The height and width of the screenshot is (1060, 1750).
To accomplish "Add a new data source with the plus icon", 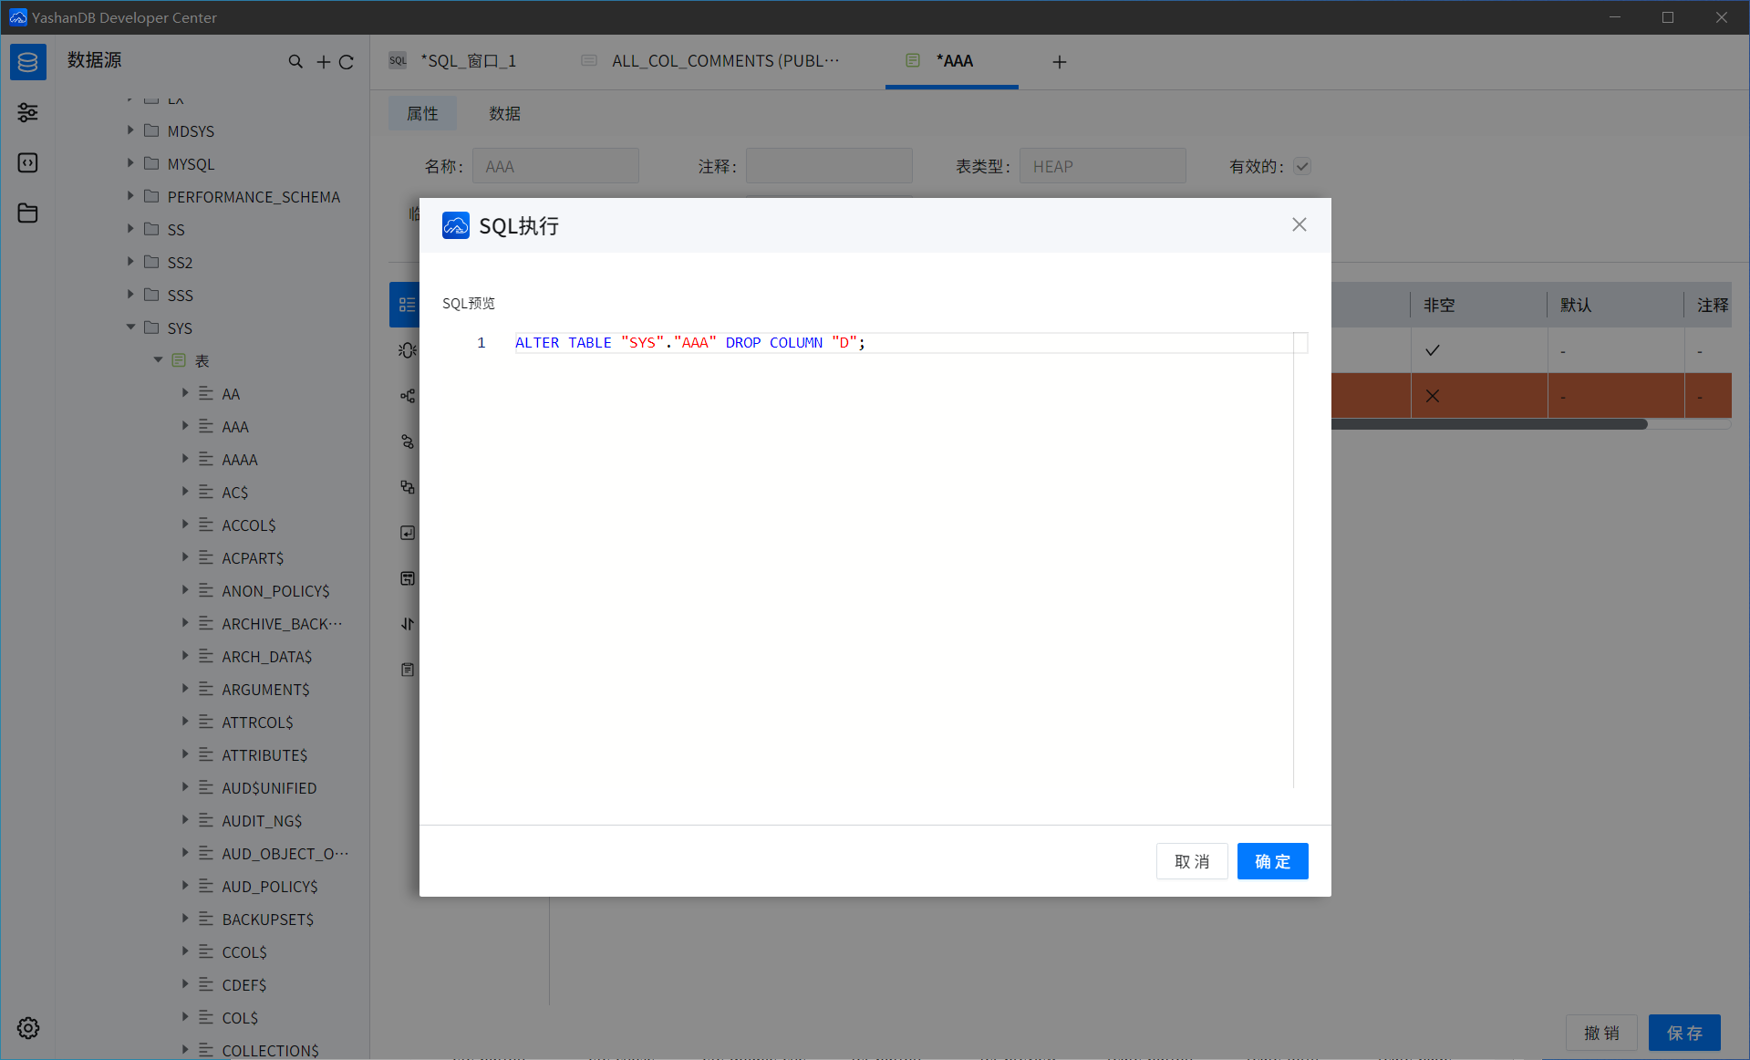I will click(x=323, y=61).
